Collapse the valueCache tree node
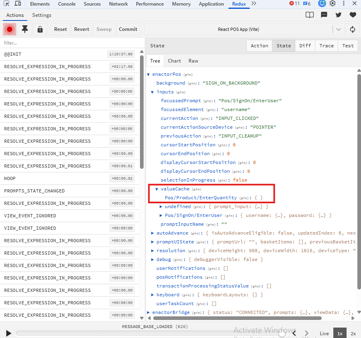Image resolution: width=361 pixels, height=338 pixels. pos(157,189)
